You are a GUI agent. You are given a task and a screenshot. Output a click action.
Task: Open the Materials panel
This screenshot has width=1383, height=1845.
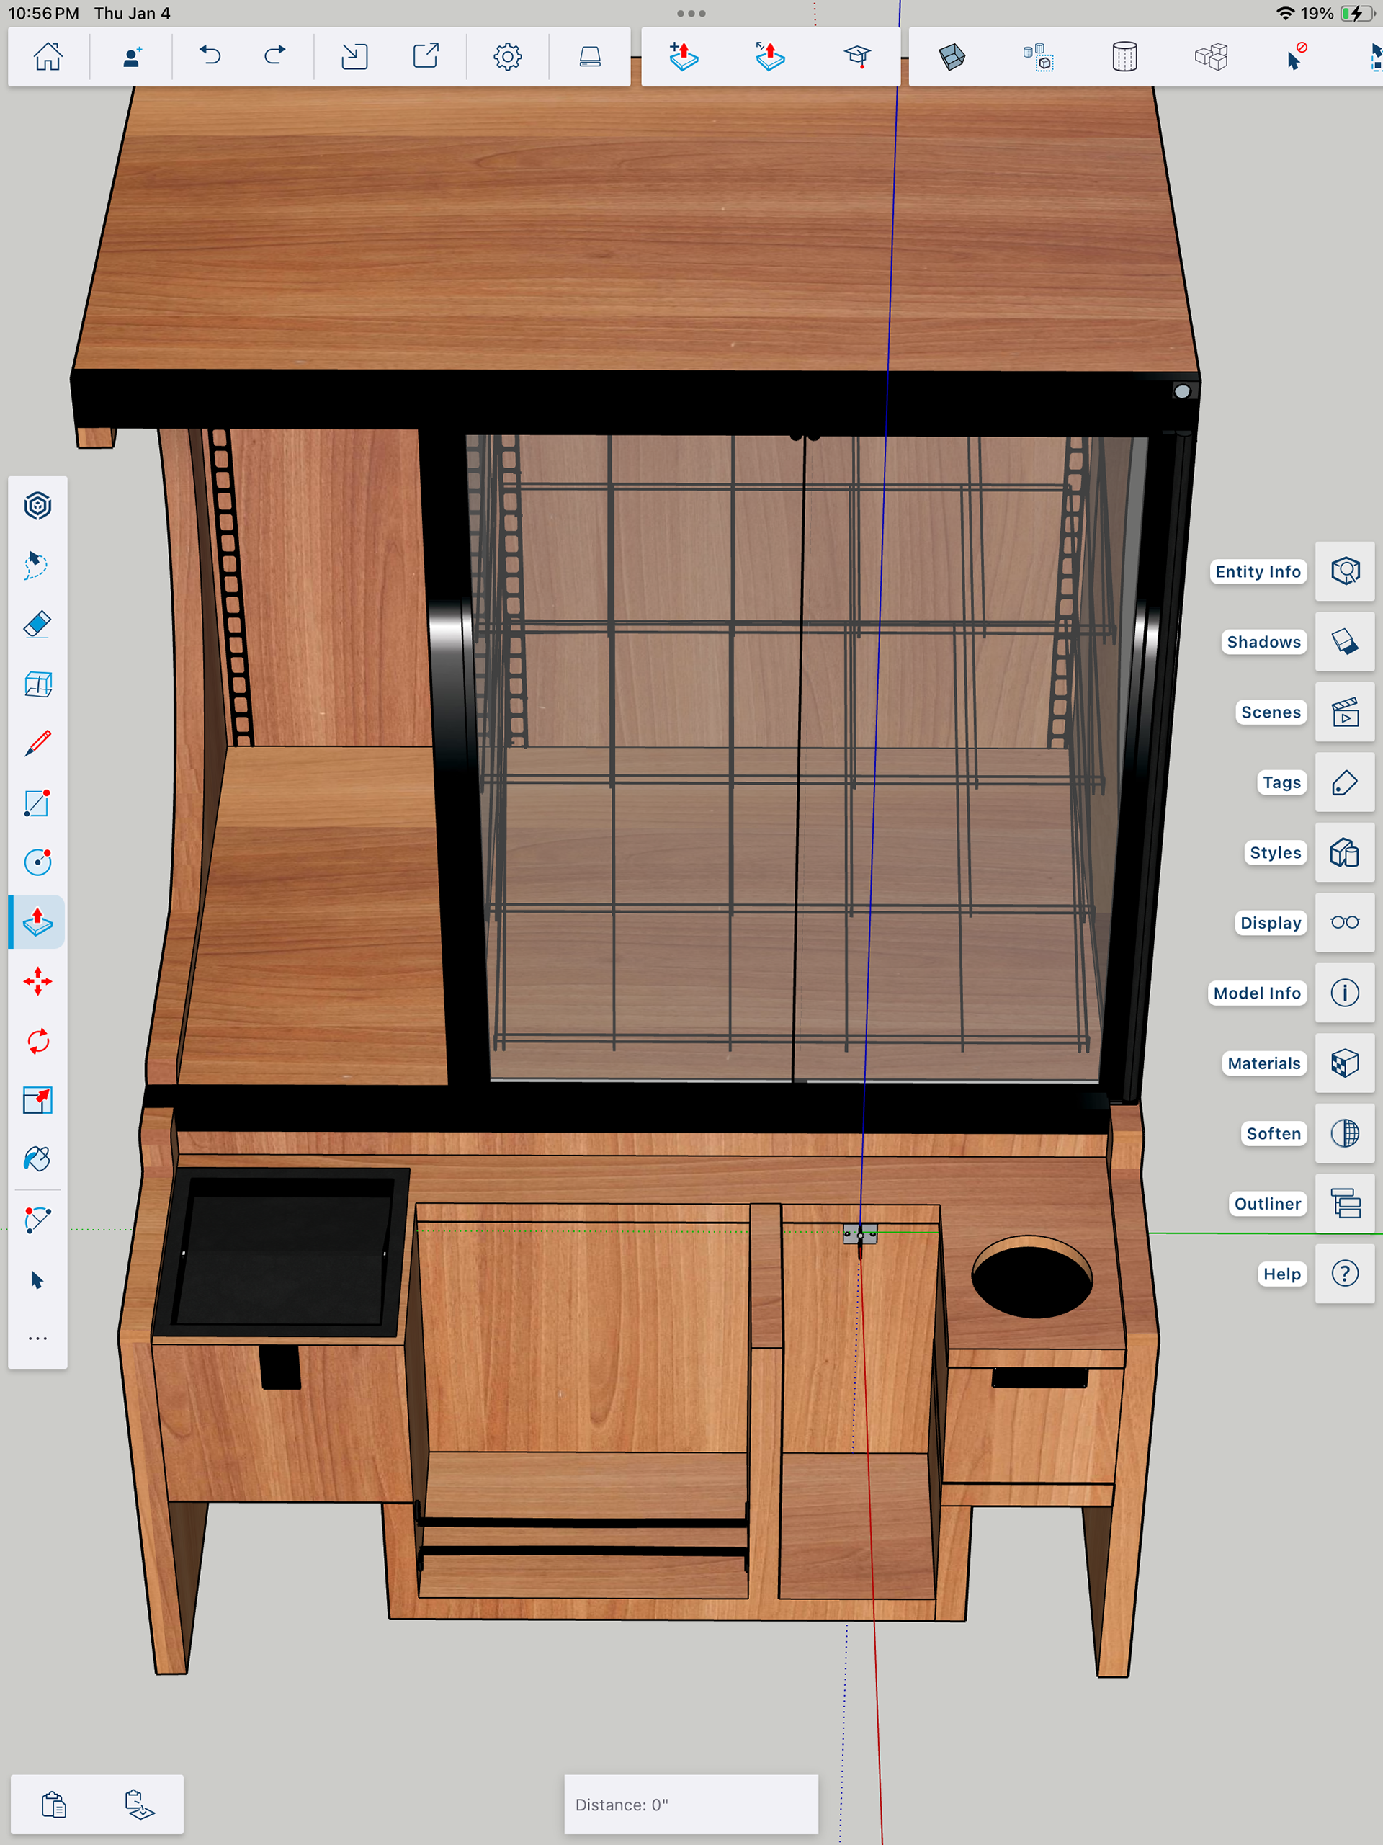pyautogui.click(x=1344, y=1063)
